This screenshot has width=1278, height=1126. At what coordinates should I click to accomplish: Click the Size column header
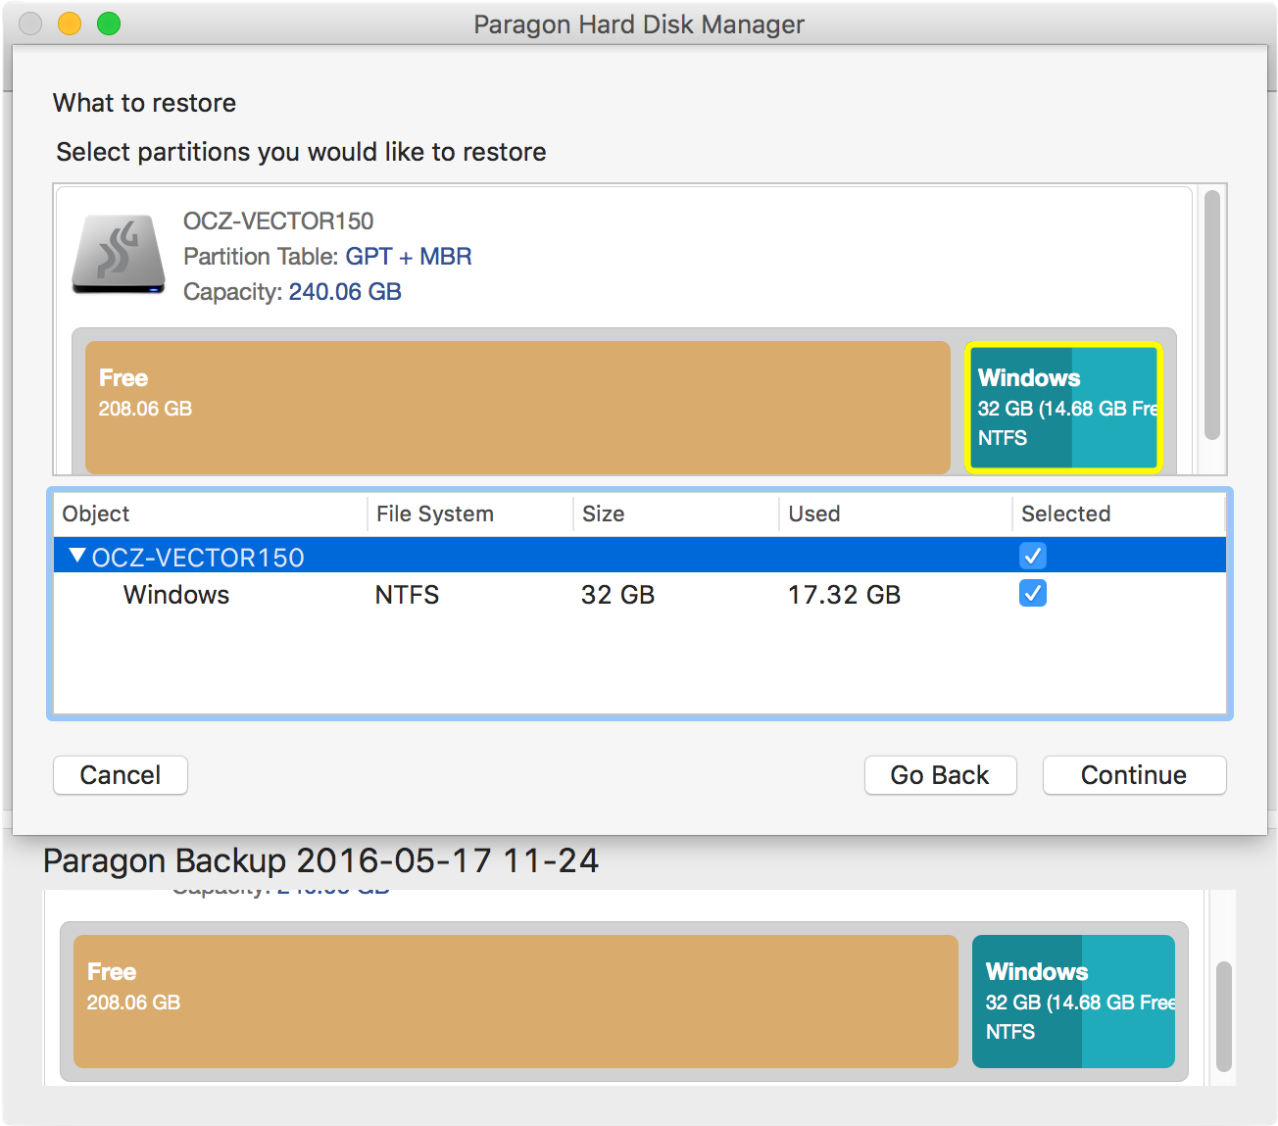point(674,514)
